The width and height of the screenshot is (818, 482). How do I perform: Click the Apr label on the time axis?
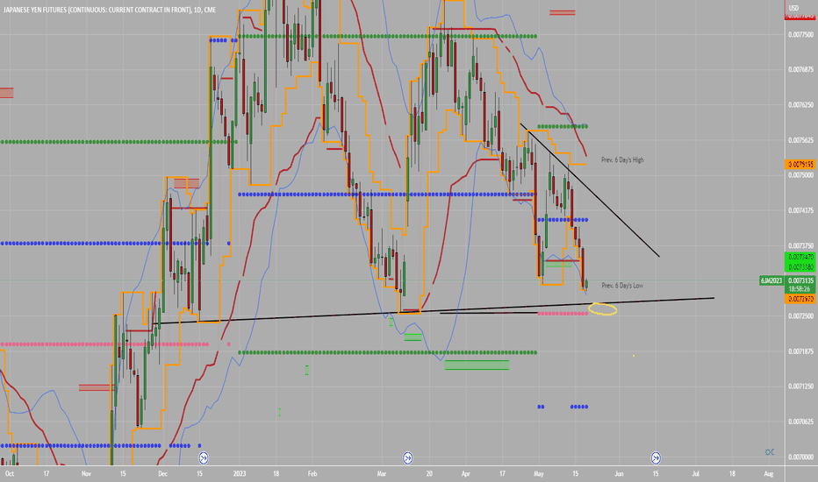(466, 473)
